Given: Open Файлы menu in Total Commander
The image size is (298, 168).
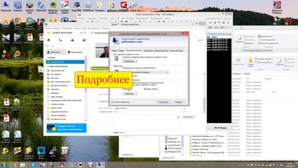Looking at the screenshot, I should (x=82, y=18).
